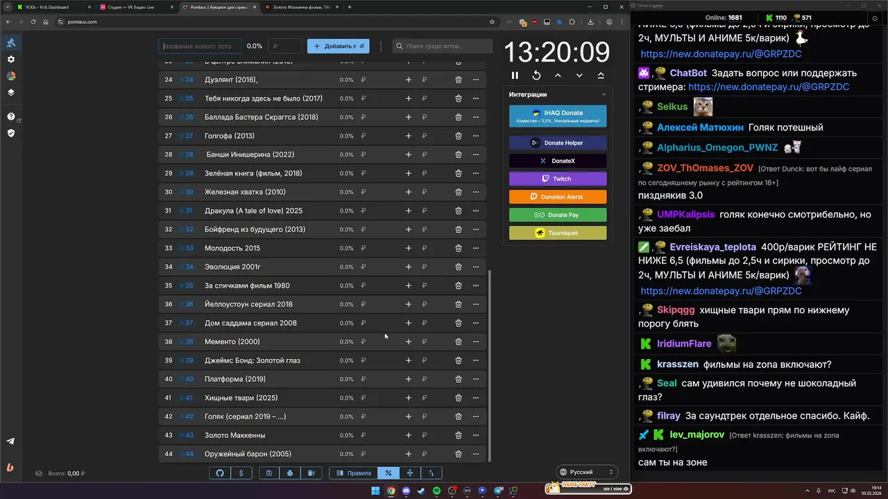888x499 pixels.
Task: Toggle the sort arrows toolbar button
Action: (x=432, y=473)
